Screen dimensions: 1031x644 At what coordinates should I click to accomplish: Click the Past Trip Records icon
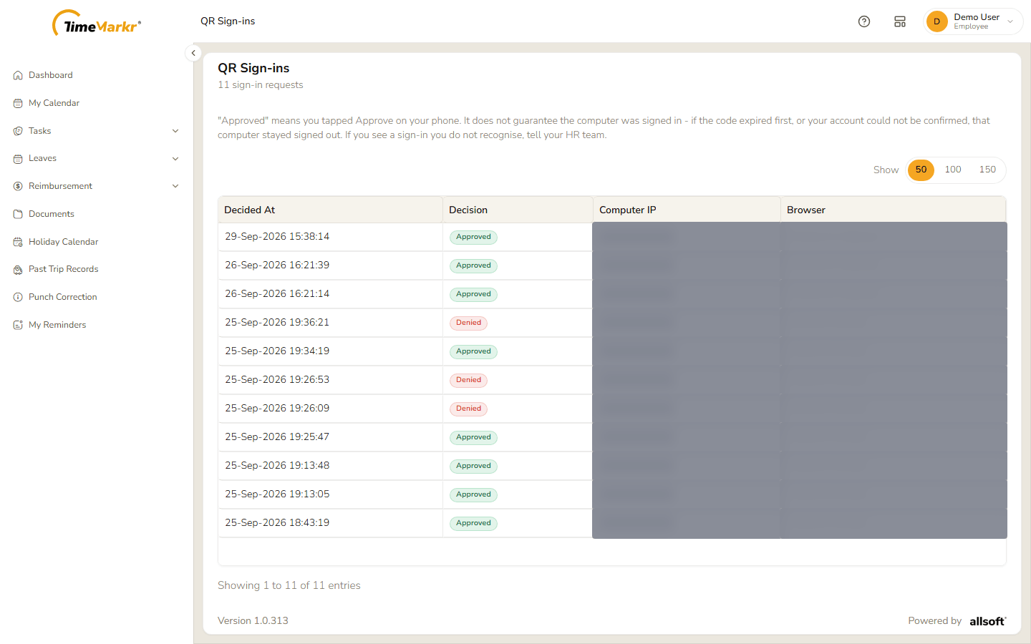18,270
